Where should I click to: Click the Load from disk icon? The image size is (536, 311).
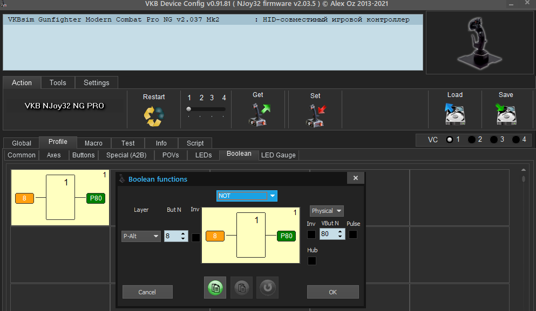tap(454, 114)
